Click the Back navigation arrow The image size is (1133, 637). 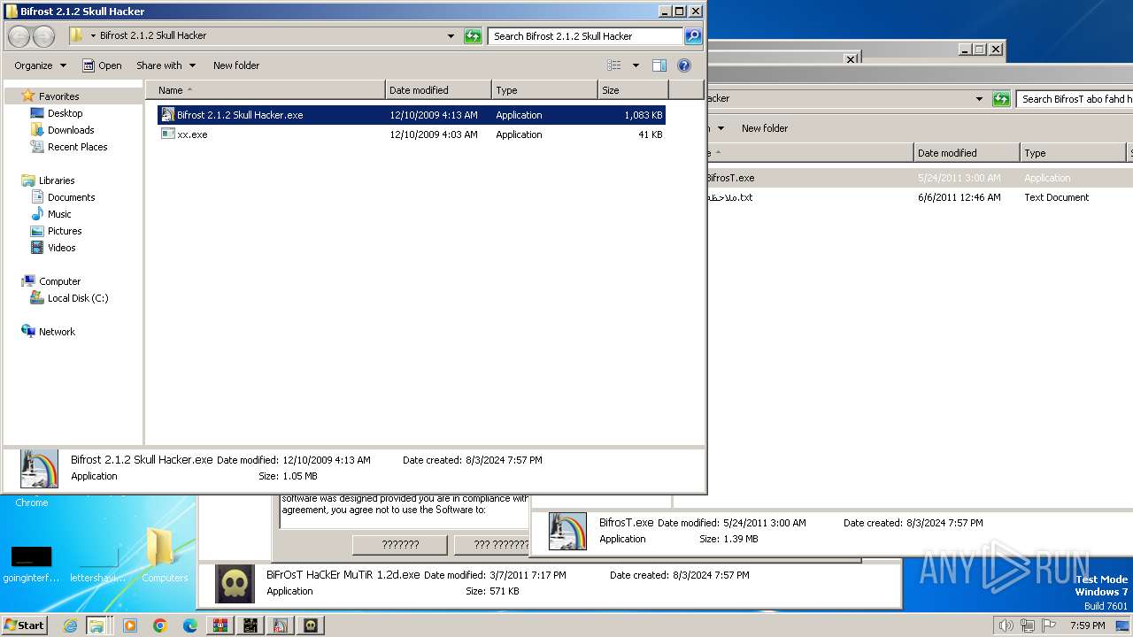point(19,36)
